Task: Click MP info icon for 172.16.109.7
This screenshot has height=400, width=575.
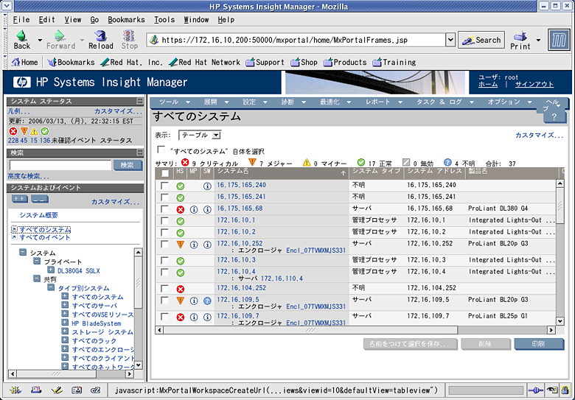Action: (x=194, y=317)
